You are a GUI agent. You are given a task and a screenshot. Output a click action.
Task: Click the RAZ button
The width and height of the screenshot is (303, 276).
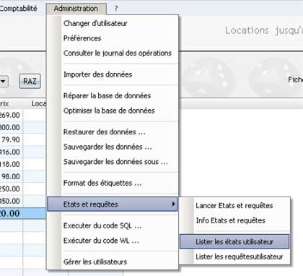click(30, 81)
